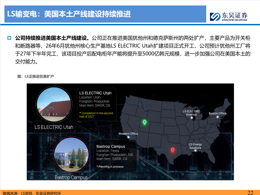Click the SOOCHOW SECURITIES English text
The width and height of the screenshot is (260, 195).
tap(235, 20)
